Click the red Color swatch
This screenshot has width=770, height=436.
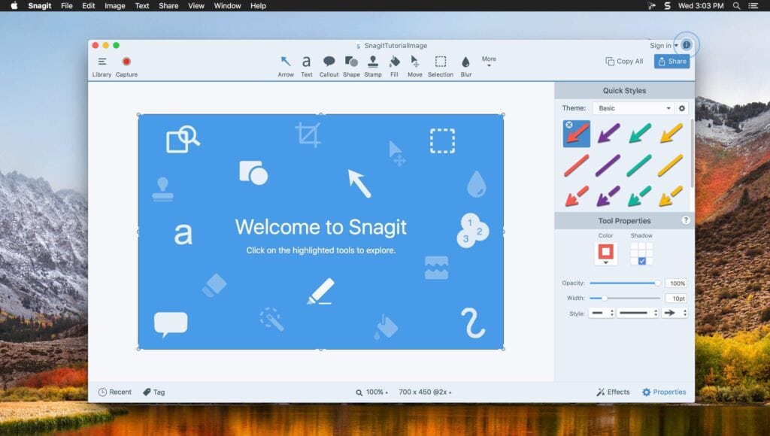[605, 251]
